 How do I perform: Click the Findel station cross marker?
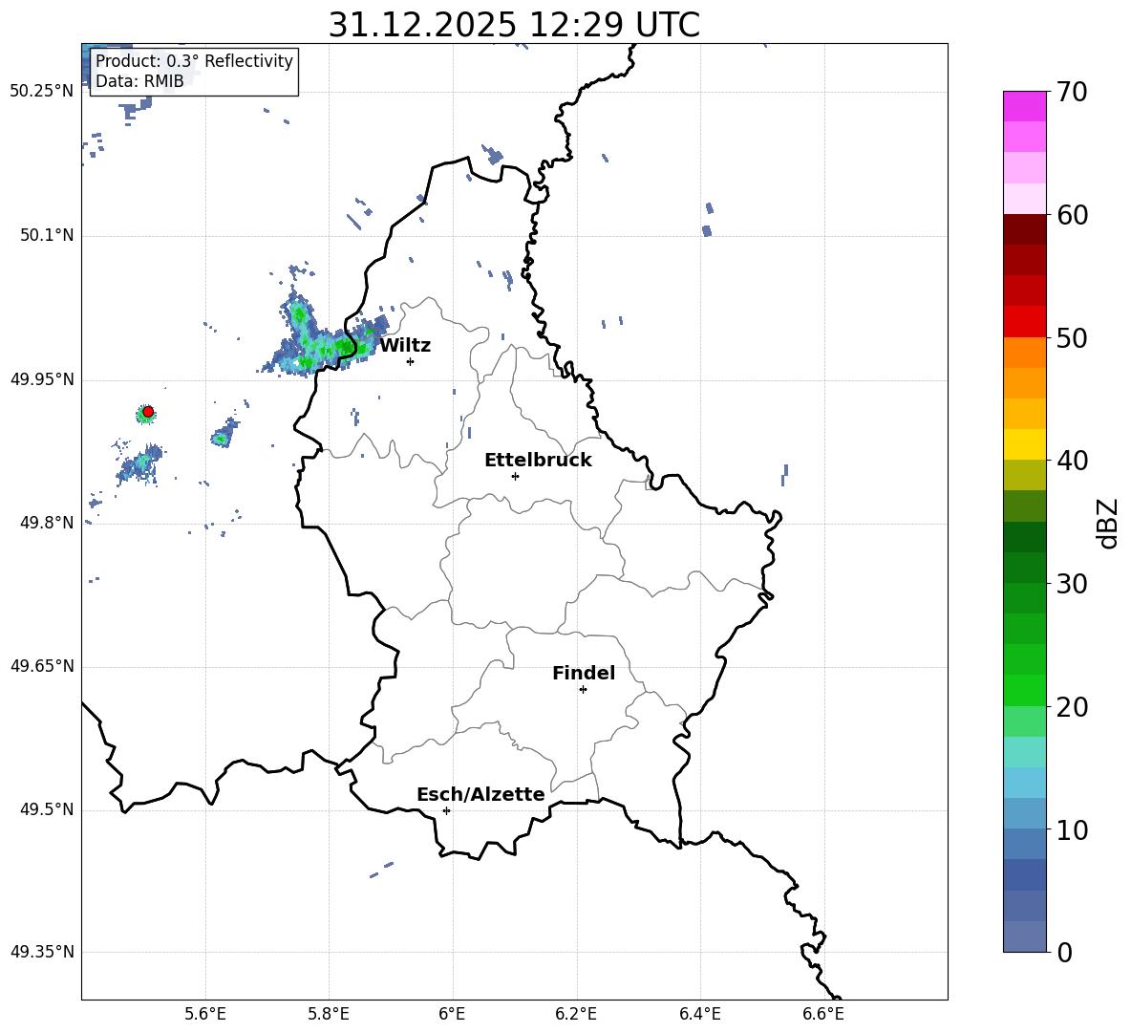(x=583, y=690)
